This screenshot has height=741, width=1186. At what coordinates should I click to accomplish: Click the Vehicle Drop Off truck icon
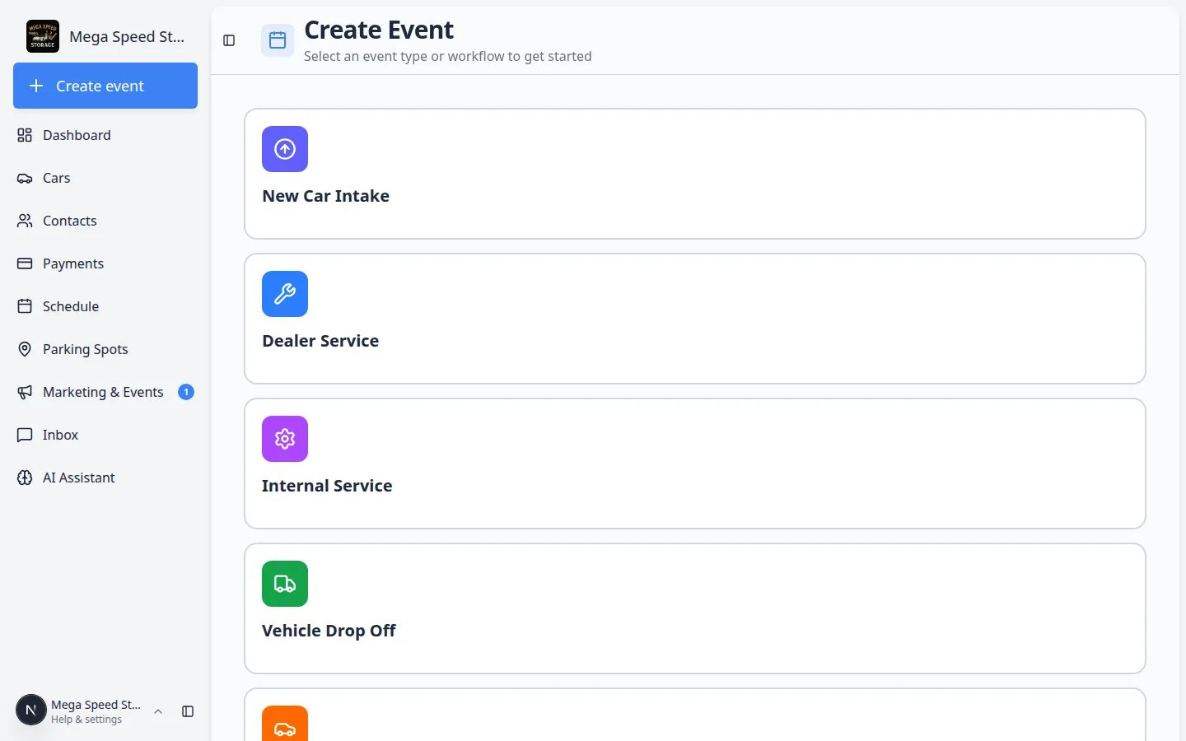285,584
